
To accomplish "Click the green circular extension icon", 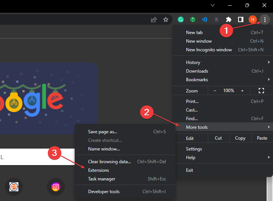I will pos(193,19).
